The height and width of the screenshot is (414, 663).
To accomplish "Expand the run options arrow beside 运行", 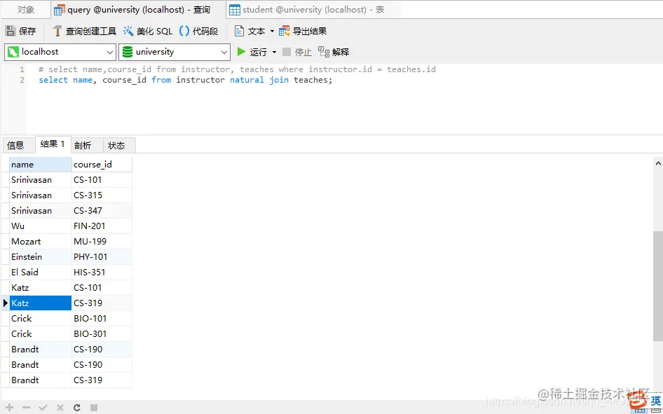I will (274, 53).
